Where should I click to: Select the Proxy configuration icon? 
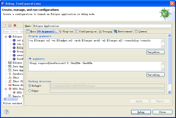pos(14,52)
